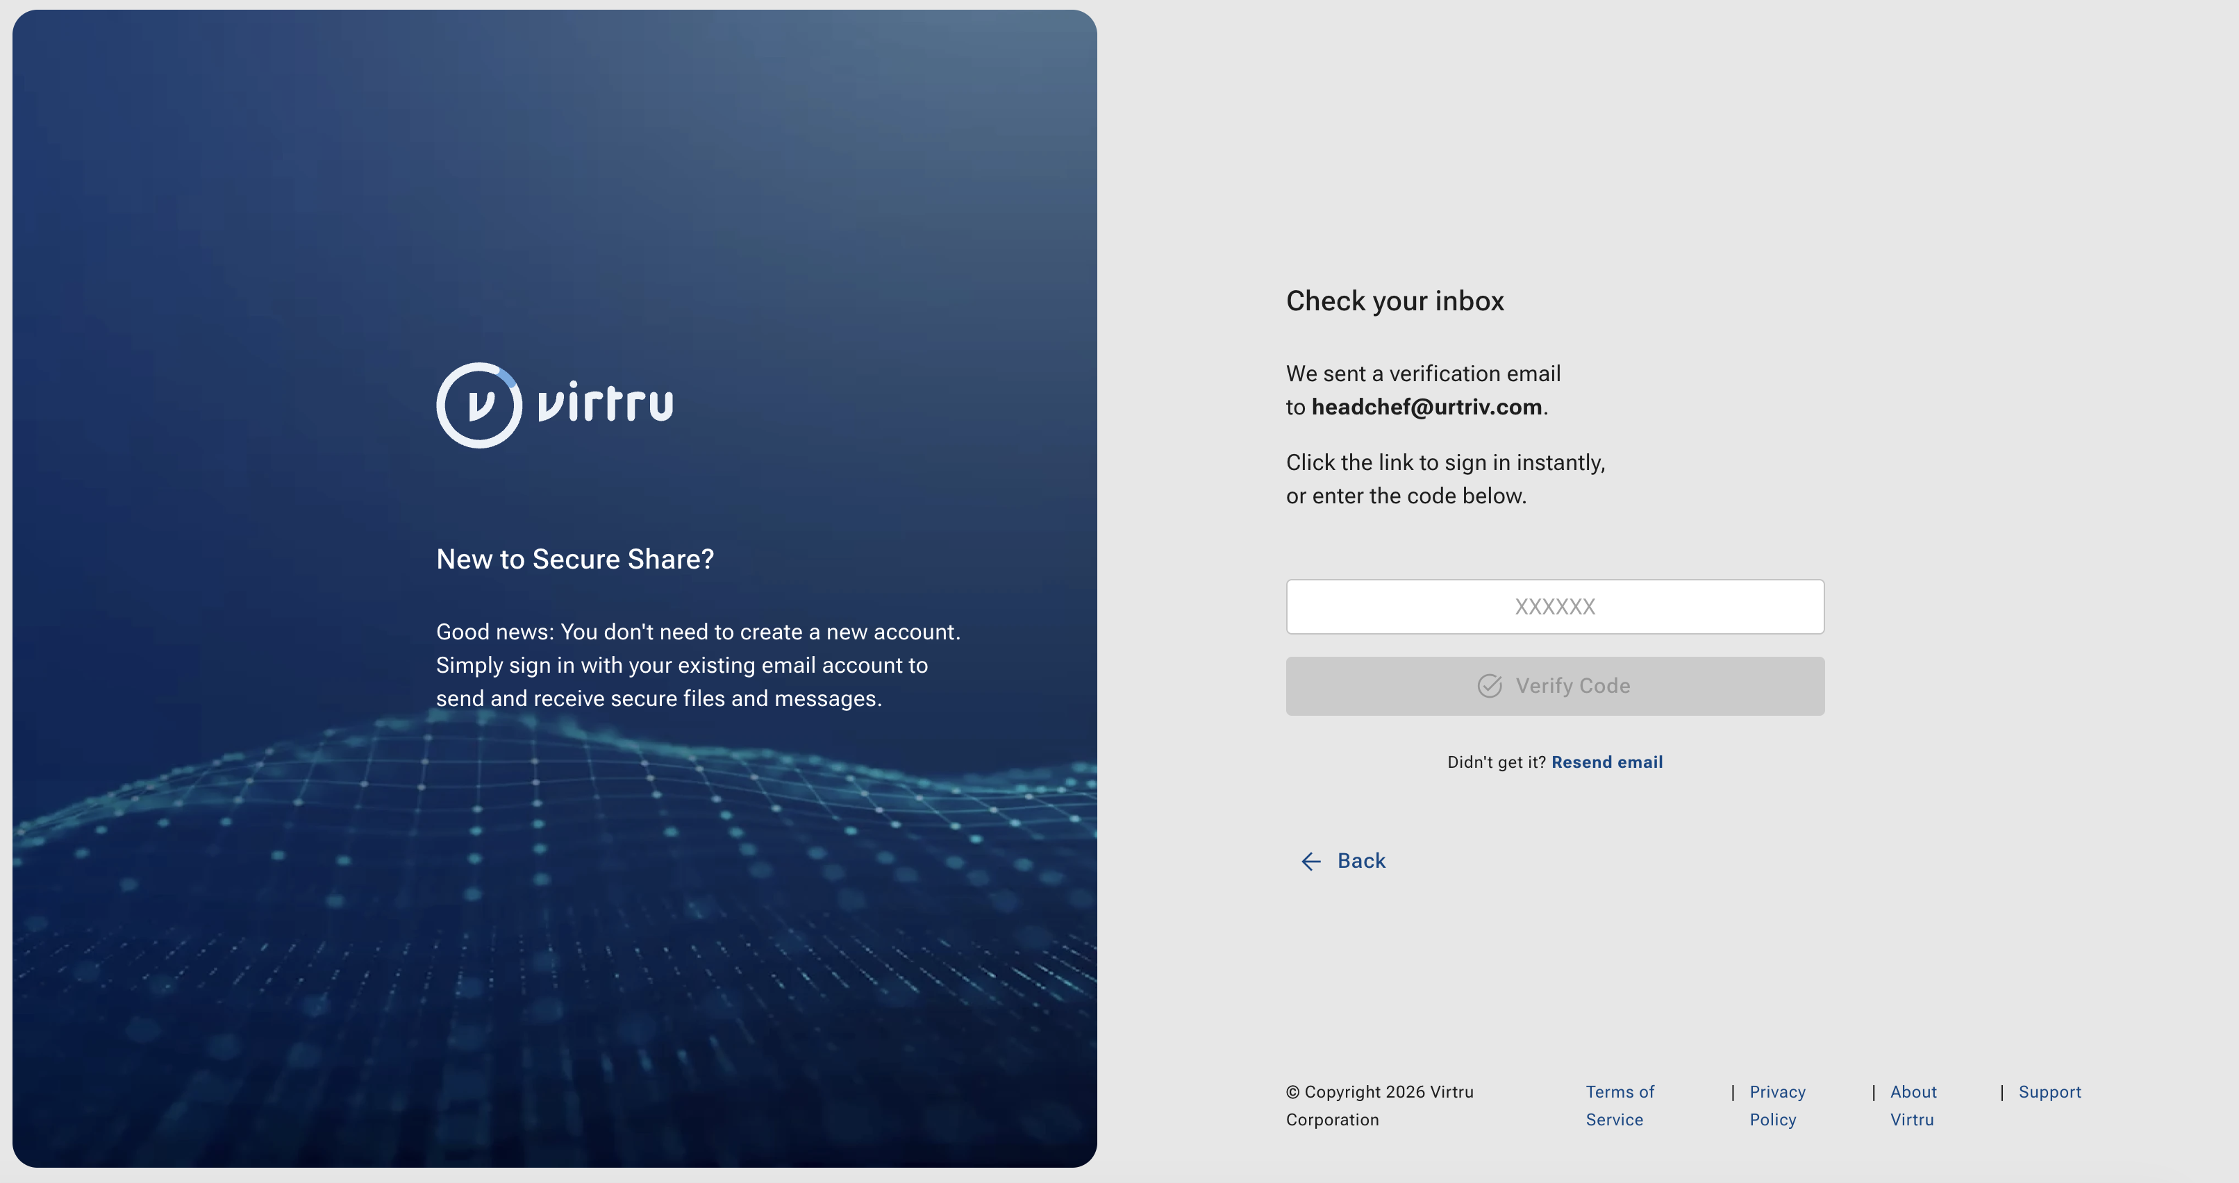Click the 'Check your inbox' heading
Viewport: 2239px width, 1183px height.
[1394, 301]
